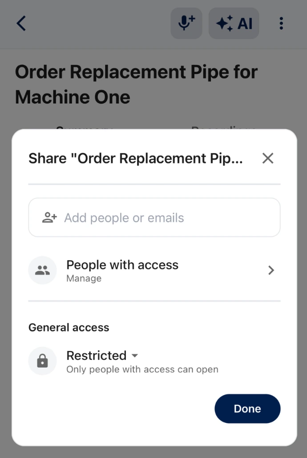Tap the people group icon
The image size is (307, 458).
tap(43, 270)
